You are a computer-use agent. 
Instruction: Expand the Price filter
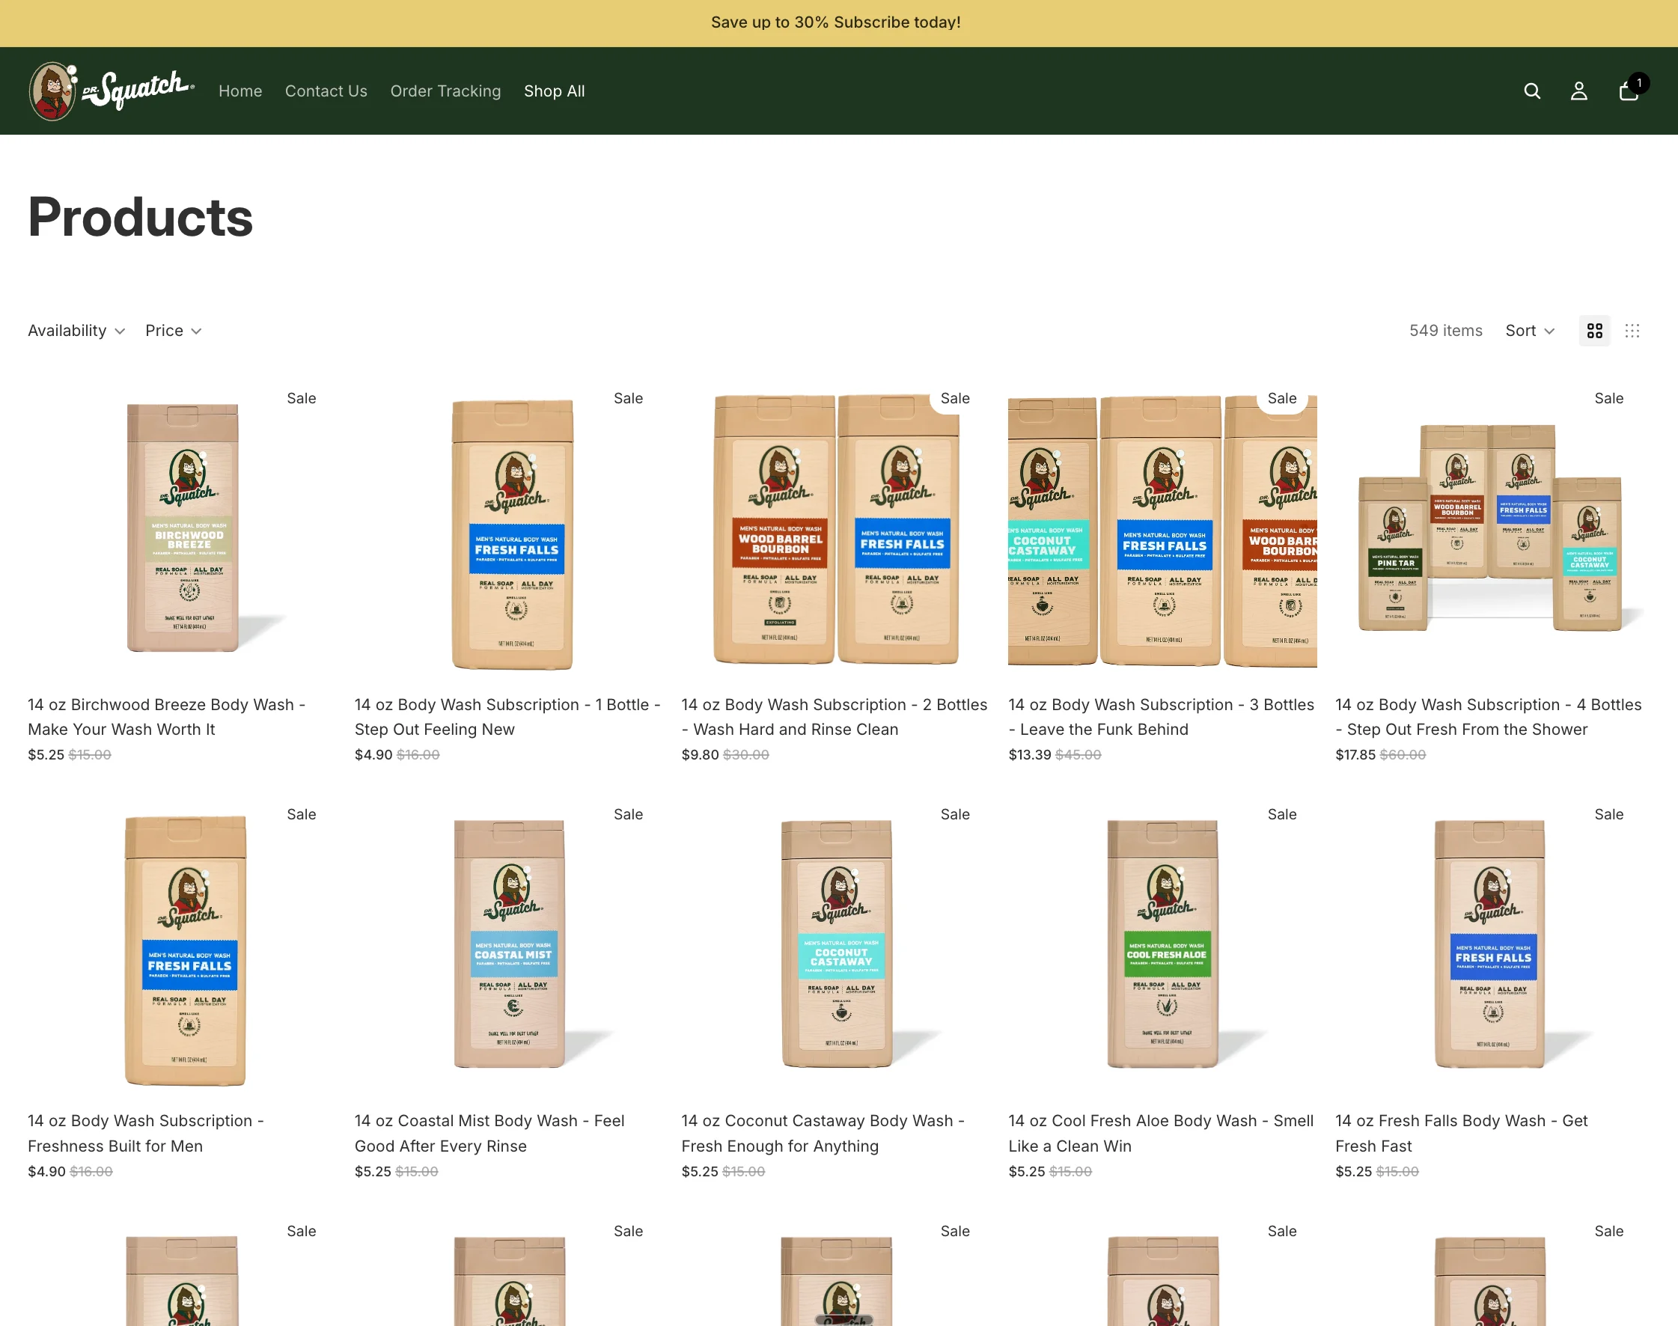pyautogui.click(x=174, y=331)
